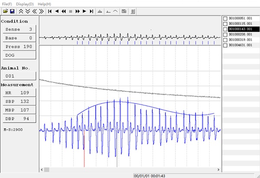This screenshot has width=260, height=178.
Task: Open the Display(D) menu
Action: pos(25,3)
